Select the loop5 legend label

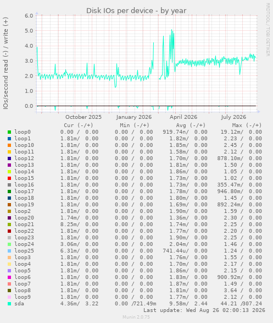click(23, 271)
